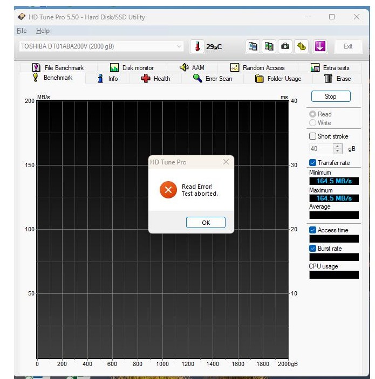Open the options wrench icon
This screenshot has height=379, width=375.
point(302,46)
